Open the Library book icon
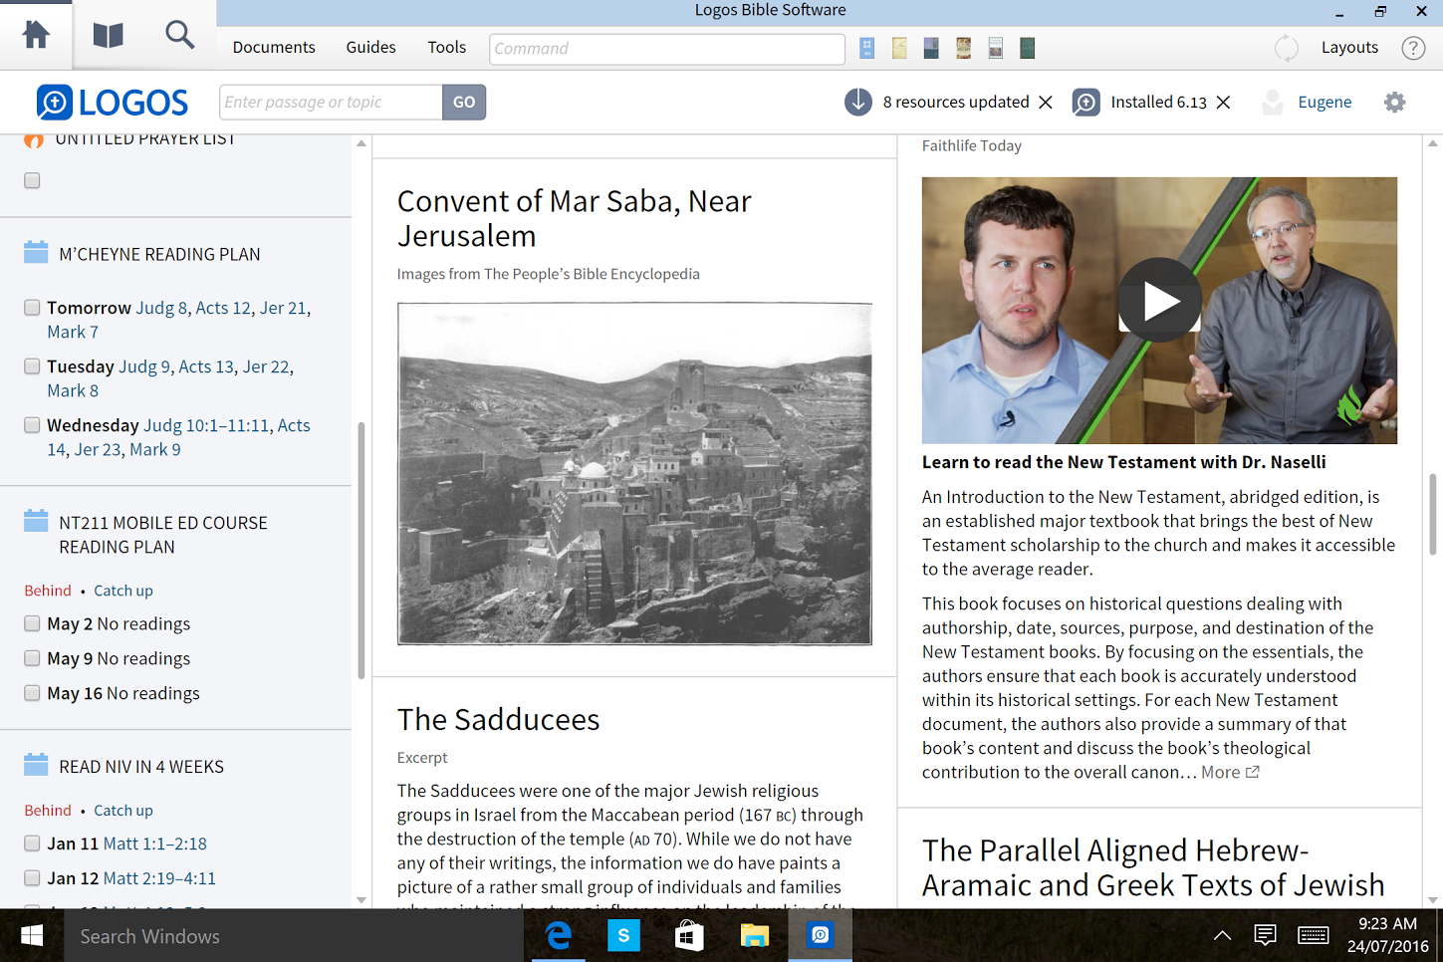 [108, 35]
